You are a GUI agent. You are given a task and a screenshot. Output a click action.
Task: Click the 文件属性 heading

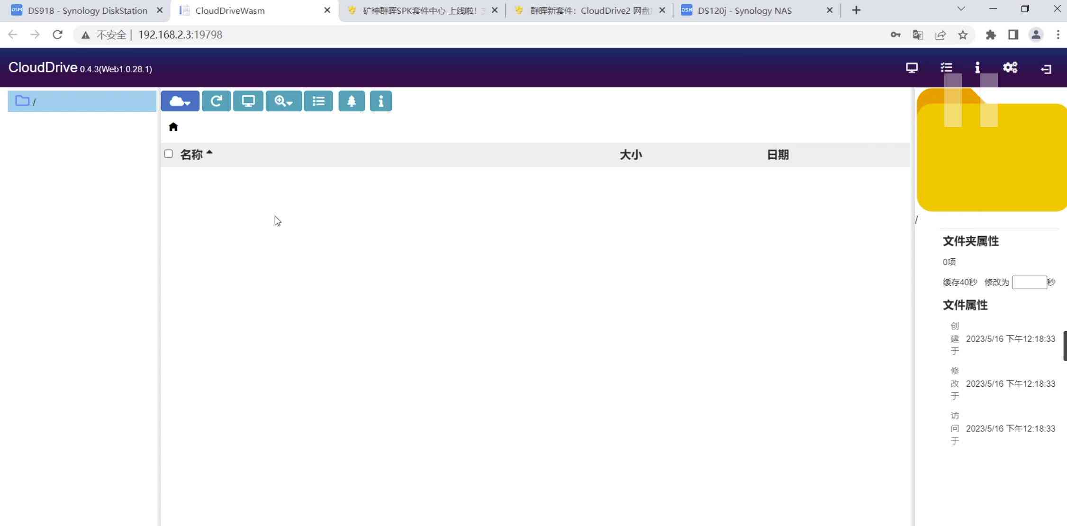coord(965,305)
